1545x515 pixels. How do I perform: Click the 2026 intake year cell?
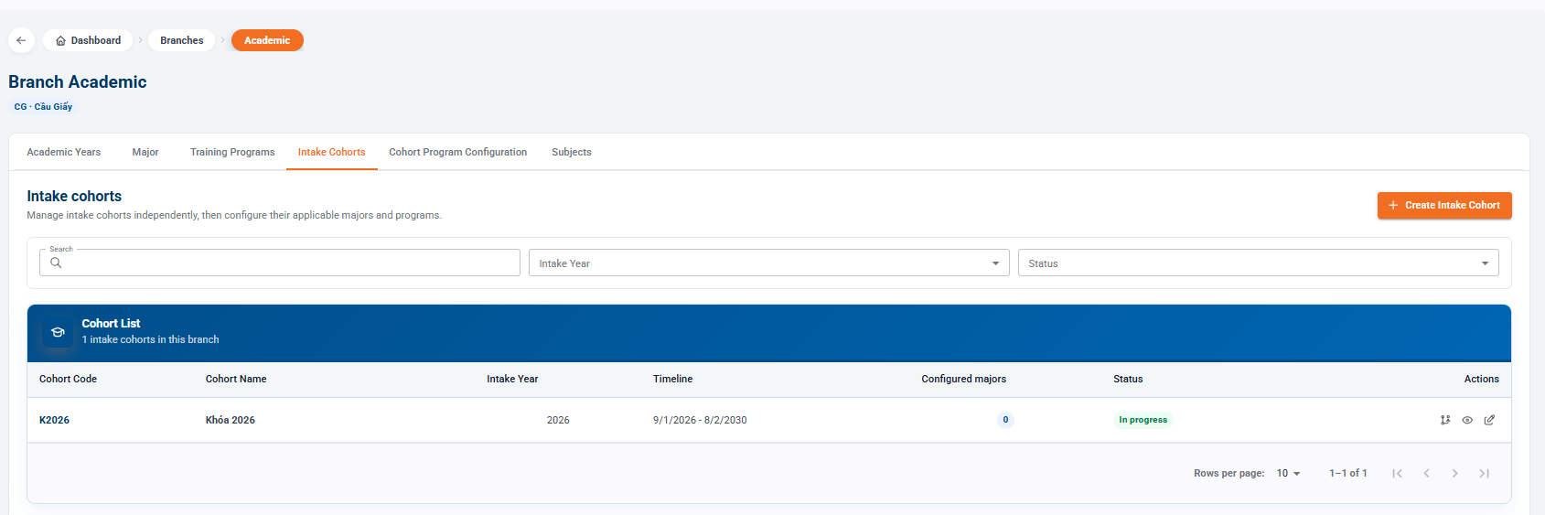click(x=558, y=420)
